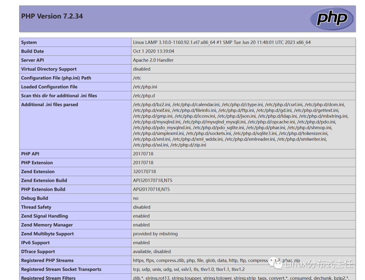Select the '/etc/php.ini' value
The width and height of the screenshot is (365, 280).
coord(145,87)
